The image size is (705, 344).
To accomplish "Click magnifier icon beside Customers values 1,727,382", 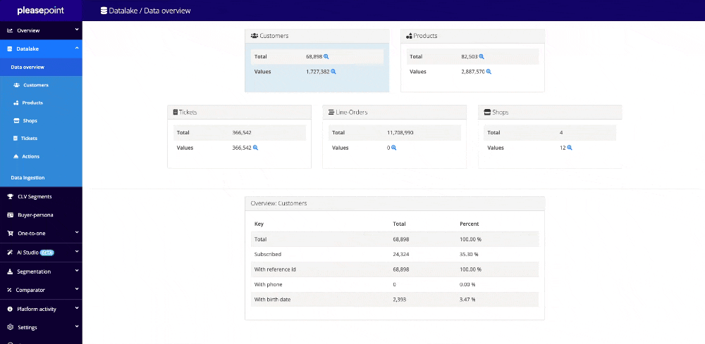I will point(333,72).
